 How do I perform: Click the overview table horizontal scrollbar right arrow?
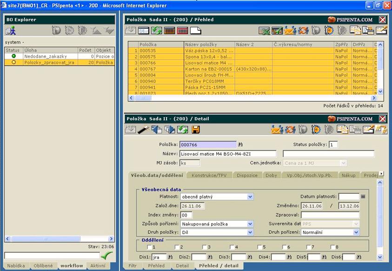[x=374, y=98]
